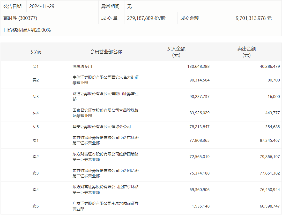The width and height of the screenshot is (282, 215).
Task: Select the 卖3 row label
Action: tap(36, 173)
